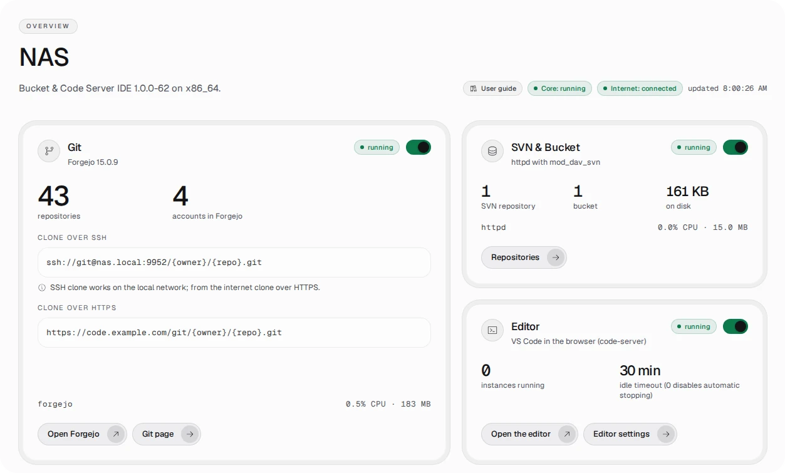Viewport: 785px width, 473px height.
Task: Click the updated 8:00:26 AM timestamp
Action: [727, 88]
